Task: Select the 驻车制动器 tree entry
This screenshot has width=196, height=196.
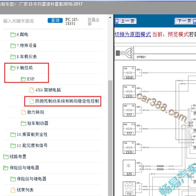Action: (x=38, y=123)
